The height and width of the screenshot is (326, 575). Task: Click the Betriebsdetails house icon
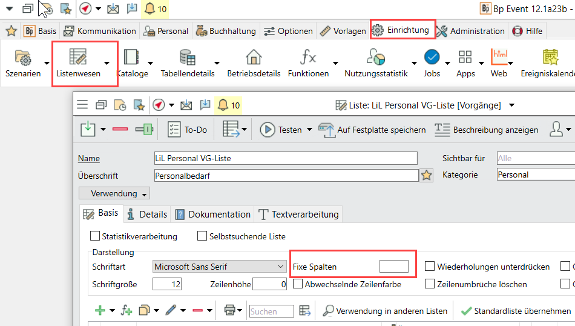(254, 58)
